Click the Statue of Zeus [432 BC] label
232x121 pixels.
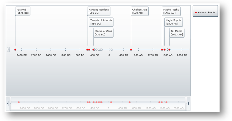coord(103,33)
